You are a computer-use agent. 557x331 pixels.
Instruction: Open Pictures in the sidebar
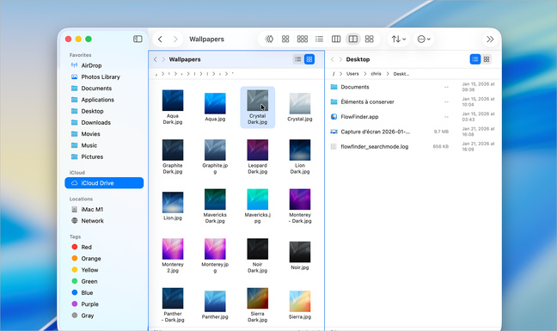[x=104, y=156]
